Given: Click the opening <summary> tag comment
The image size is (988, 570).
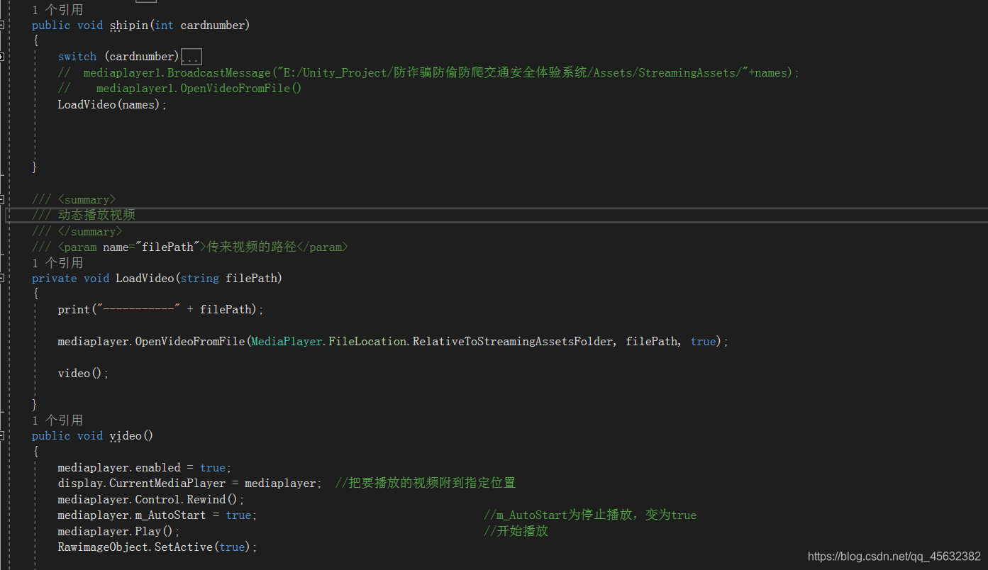Looking at the screenshot, I should click(74, 200).
